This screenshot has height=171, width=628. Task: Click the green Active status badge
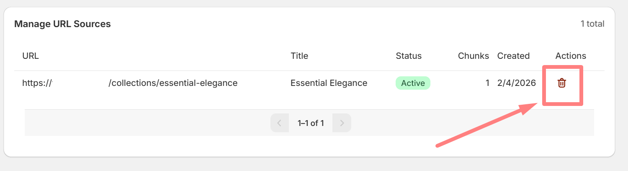[413, 83]
